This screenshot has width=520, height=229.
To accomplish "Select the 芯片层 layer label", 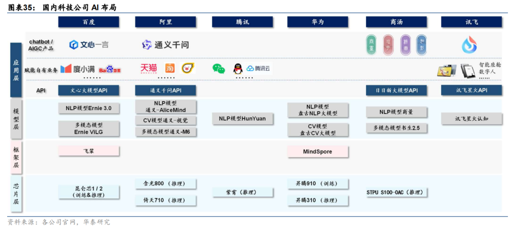I will (16, 193).
